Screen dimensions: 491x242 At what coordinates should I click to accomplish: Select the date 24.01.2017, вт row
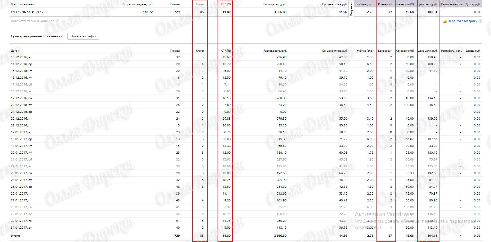coord(245,180)
